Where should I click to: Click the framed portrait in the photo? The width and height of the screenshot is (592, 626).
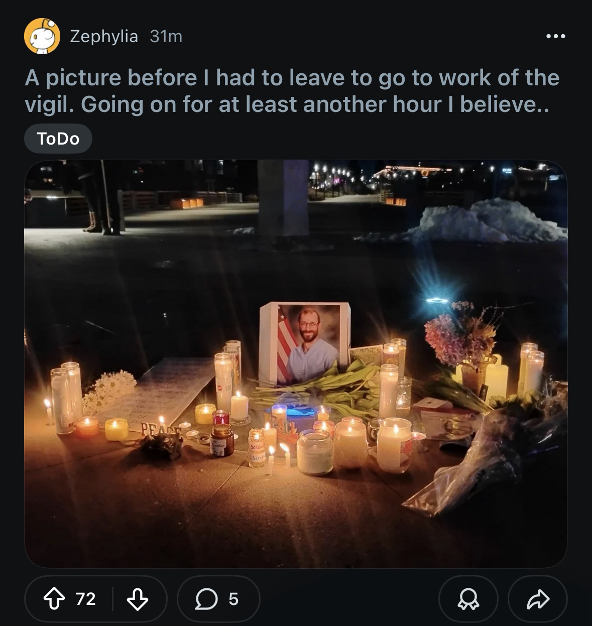click(x=304, y=343)
